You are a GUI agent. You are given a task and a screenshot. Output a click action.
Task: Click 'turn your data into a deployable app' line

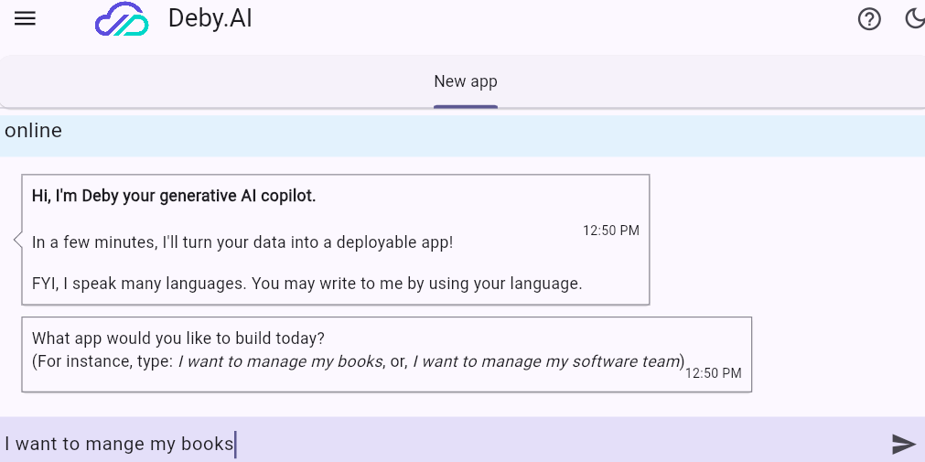click(242, 242)
